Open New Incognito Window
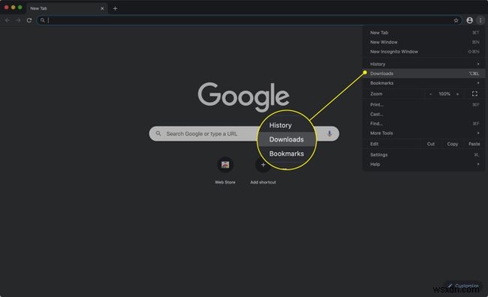This screenshot has height=297, width=488. (x=424, y=52)
